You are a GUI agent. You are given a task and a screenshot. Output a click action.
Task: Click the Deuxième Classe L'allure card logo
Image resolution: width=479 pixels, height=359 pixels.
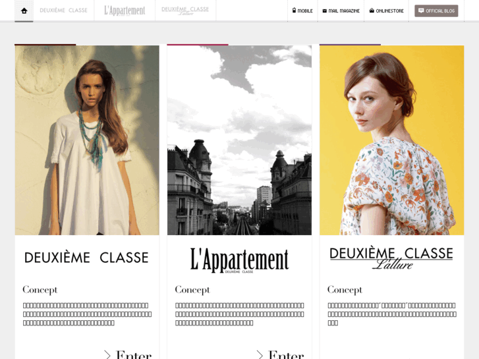point(391,258)
